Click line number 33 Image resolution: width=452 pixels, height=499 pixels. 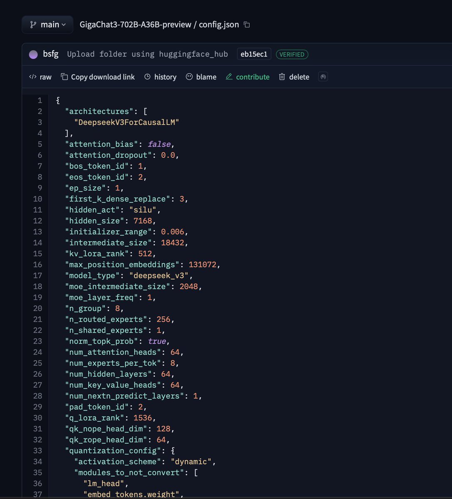(x=38, y=450)
